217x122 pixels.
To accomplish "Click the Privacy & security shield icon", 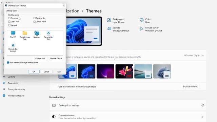I will (4, 89).
